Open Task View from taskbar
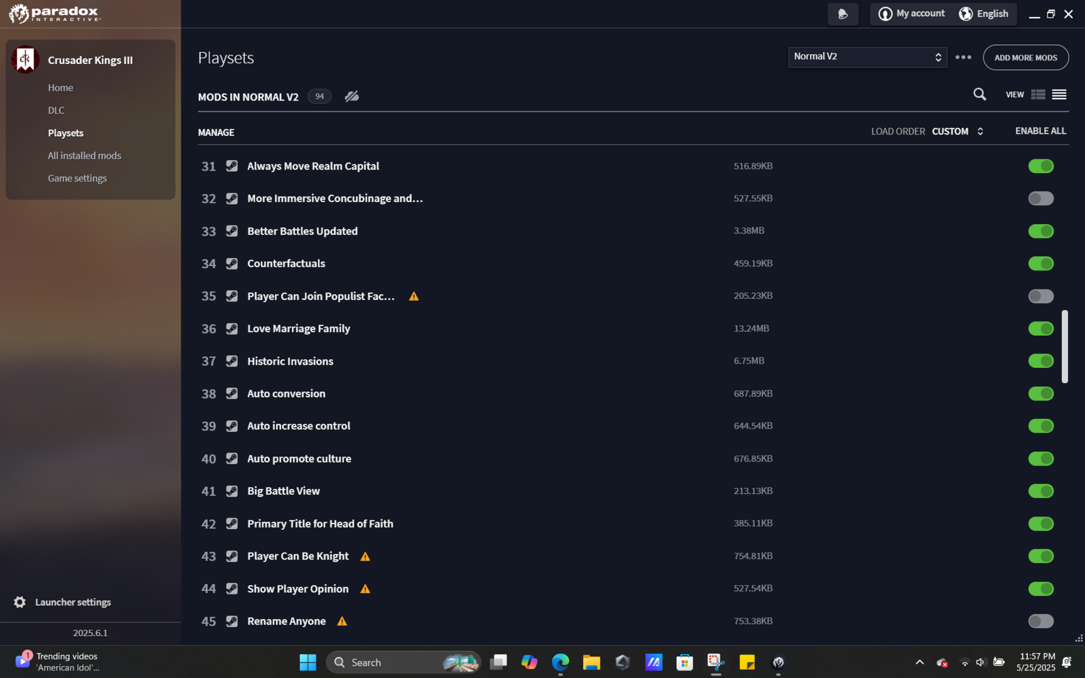The image size is (1085, 678). 498,662
